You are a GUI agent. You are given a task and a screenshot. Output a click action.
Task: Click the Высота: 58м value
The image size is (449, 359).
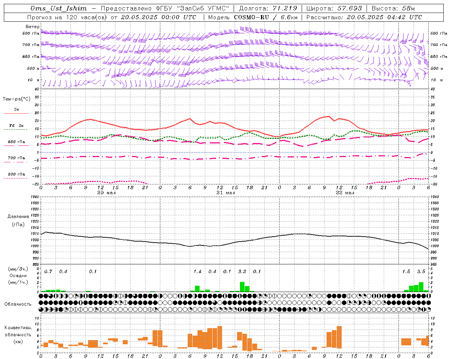393,8
